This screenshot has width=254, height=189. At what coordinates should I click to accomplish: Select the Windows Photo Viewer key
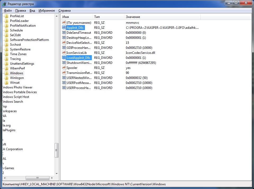[17, 87]
